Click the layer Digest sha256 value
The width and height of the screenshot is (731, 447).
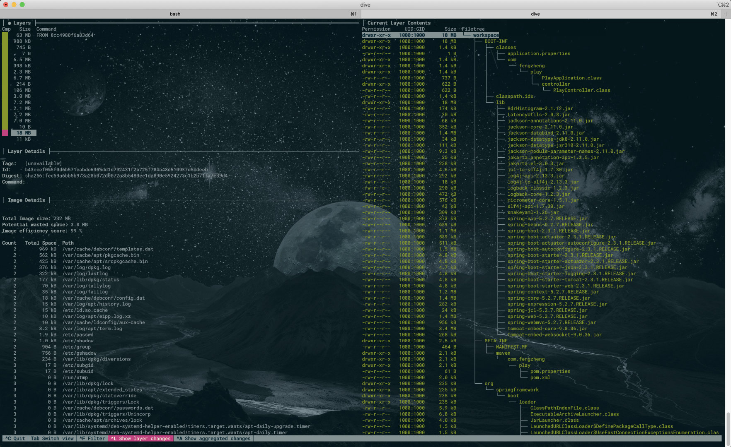point(126,176)
